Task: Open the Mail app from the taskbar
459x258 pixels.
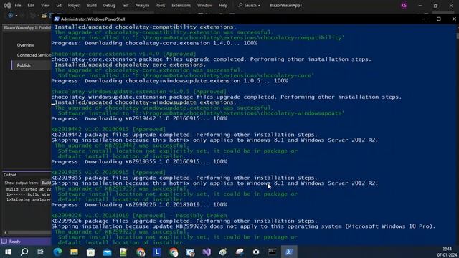Action: pos(107,252)
